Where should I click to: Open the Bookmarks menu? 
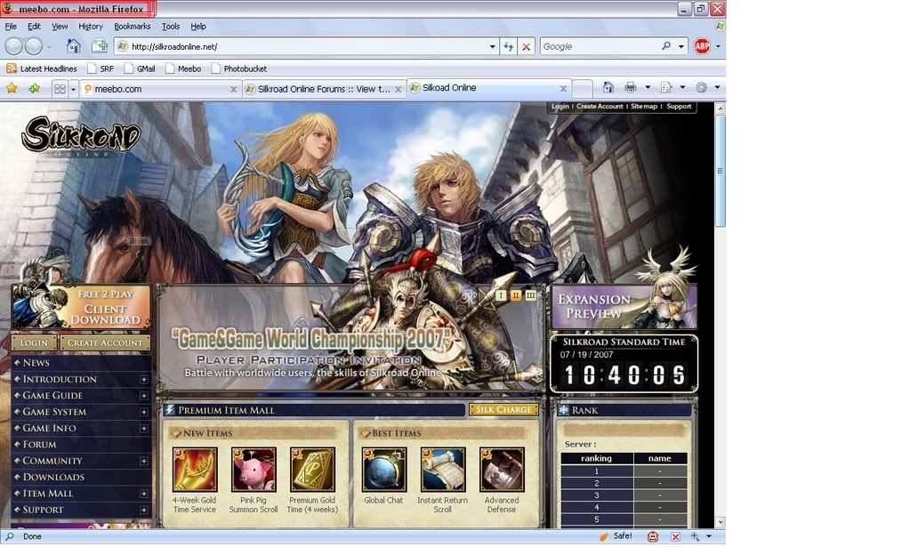[133, 27]
